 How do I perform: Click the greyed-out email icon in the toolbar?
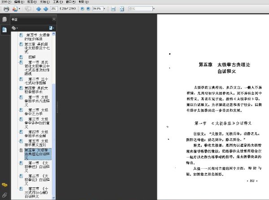pyautogui.click(x=28, y=9)
